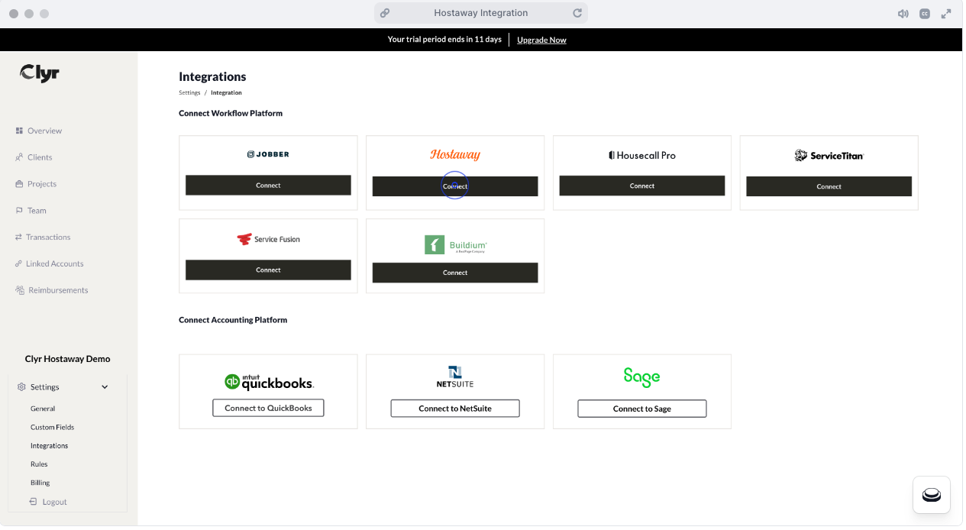Click the Hostaway Integration title bar field
Screen dimensions: 966x530
[481, 13]
